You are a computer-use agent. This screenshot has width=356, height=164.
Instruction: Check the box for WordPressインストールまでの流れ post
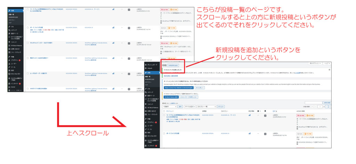[x=27, y=43]
